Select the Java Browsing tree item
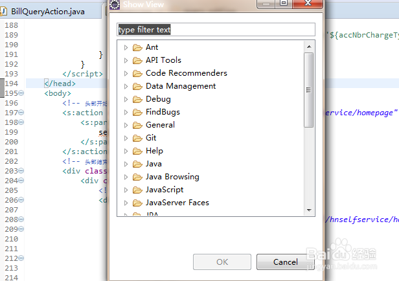This screenshot has width=399, height=281. (x=172, y=177)
